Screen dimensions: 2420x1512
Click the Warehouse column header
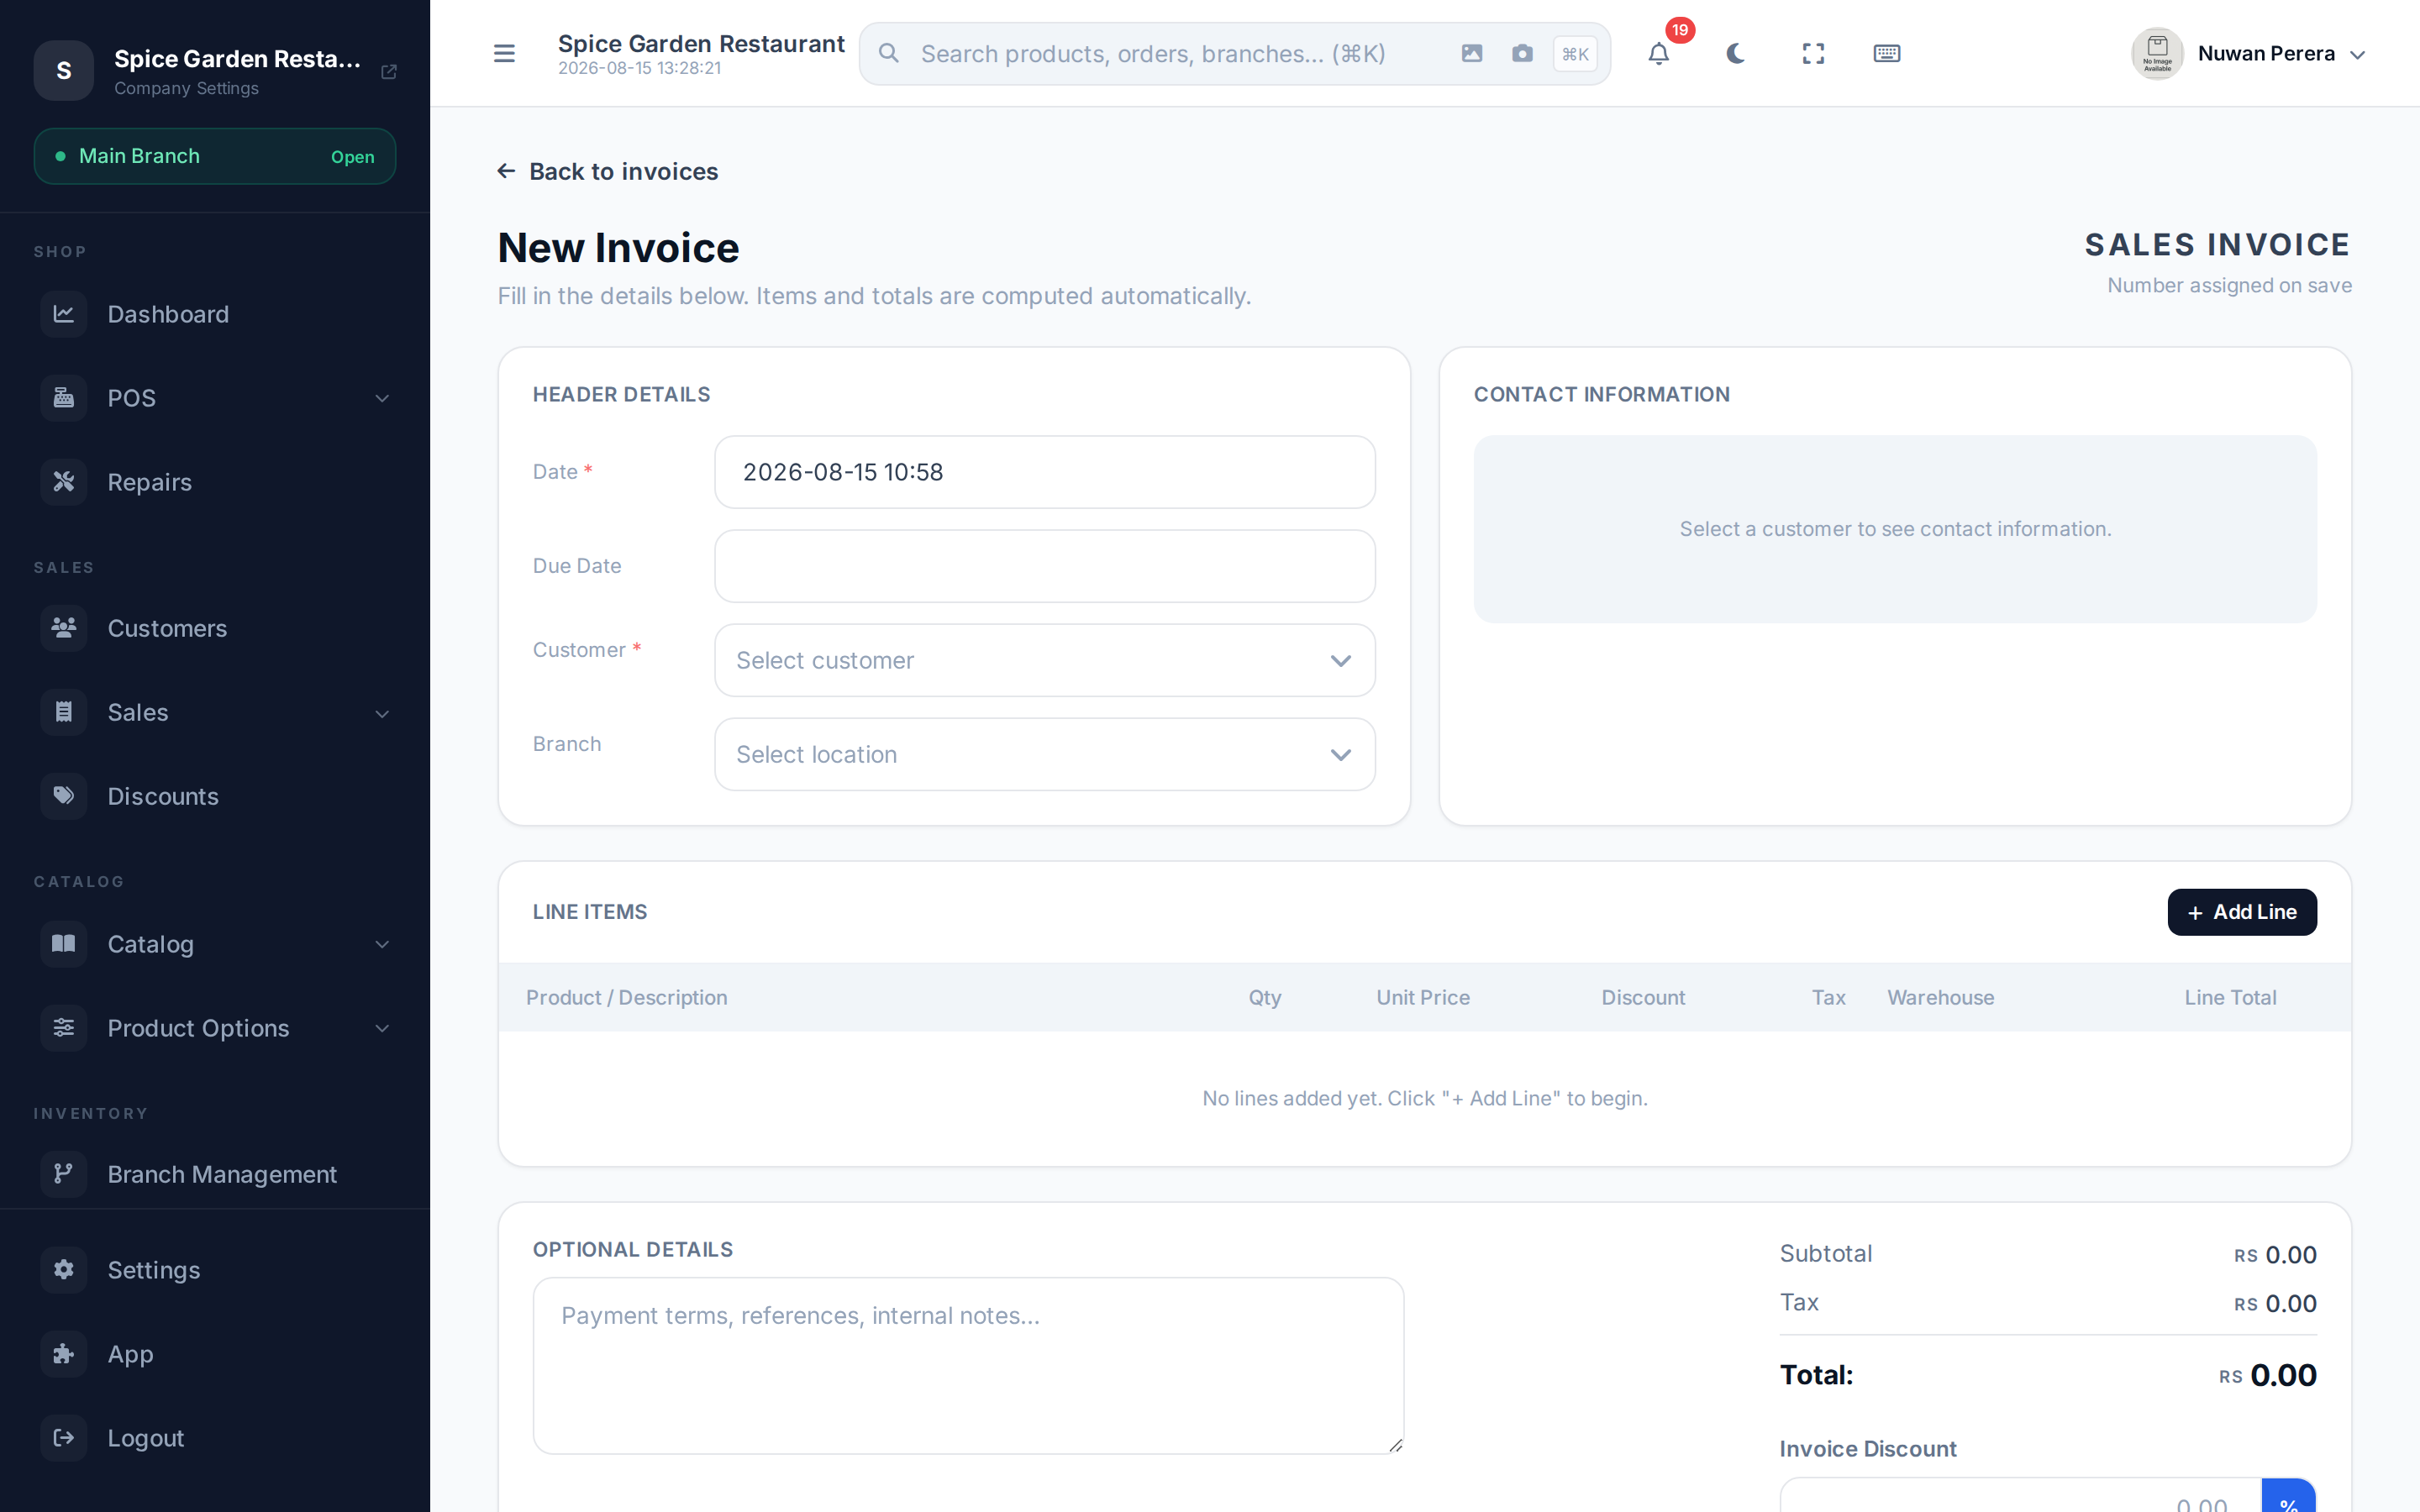click(x=1940, y=997)
